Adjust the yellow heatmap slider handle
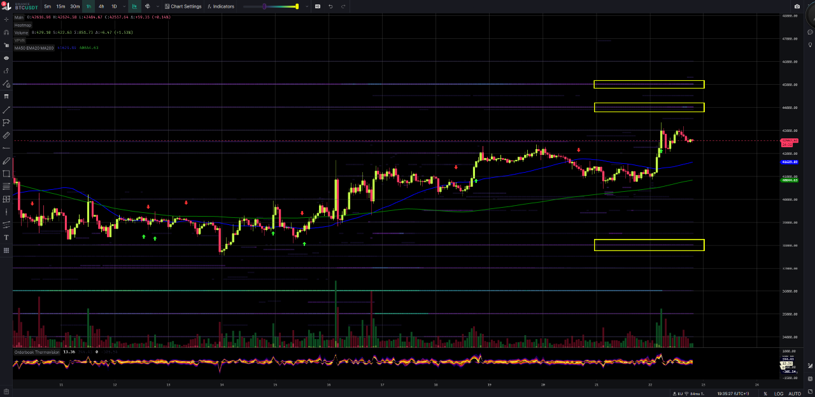The width and height of the screenshot is (815, 397). (x=297, y=6)
